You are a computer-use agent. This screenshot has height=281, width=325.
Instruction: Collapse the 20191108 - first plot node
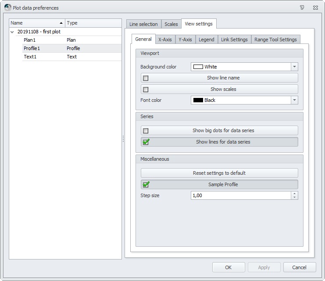(12, 32)
